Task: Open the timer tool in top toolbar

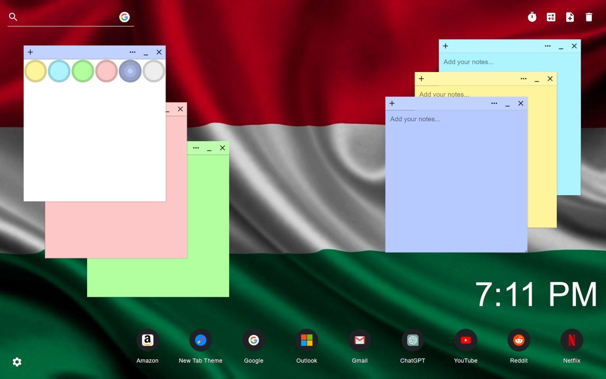Action: point(532,17)
